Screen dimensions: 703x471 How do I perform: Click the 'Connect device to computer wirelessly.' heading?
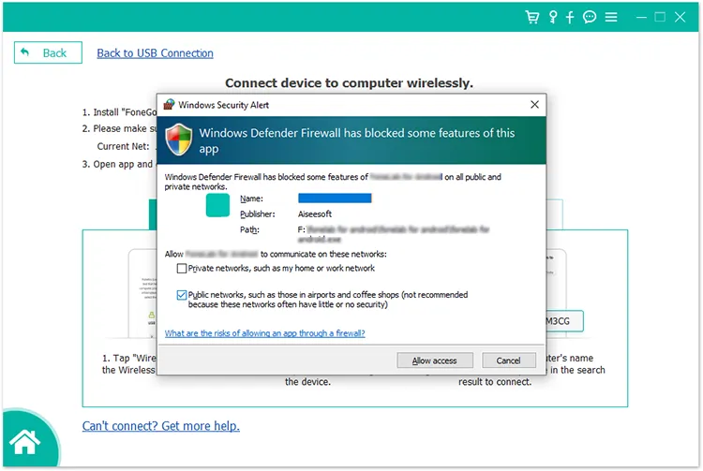(349, 82)
